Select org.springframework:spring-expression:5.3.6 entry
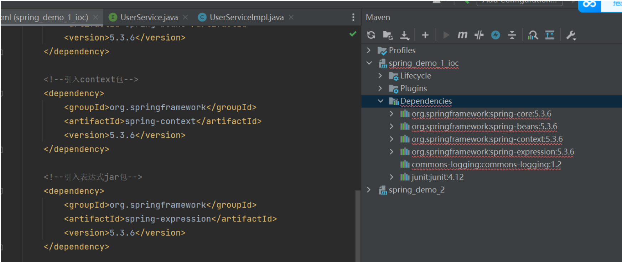Viewport: 622px width, 262px height. pyautogui.click(x=493, y=152)
